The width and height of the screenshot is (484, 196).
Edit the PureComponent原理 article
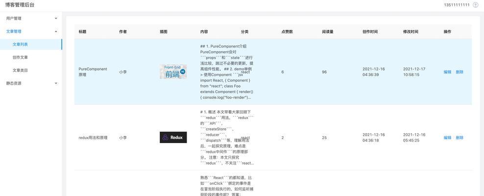pos(447,72)
